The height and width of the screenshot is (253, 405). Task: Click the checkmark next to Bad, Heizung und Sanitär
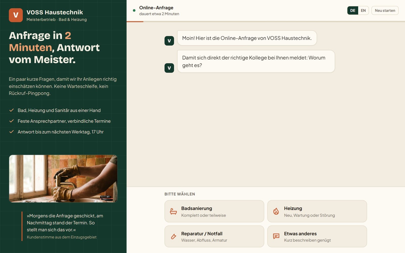(11, 110)
